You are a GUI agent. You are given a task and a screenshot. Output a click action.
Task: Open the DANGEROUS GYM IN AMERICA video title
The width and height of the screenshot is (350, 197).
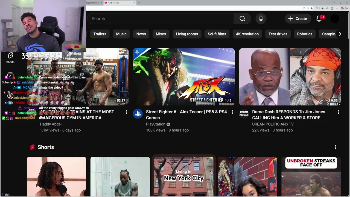(77, 115)
